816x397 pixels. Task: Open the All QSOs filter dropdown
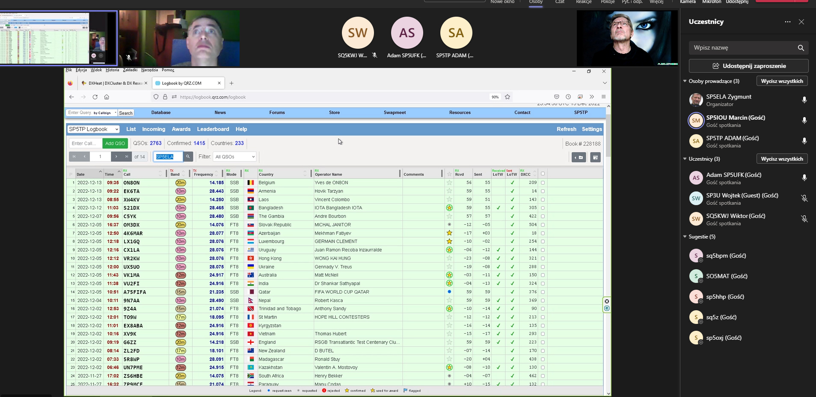235,157
